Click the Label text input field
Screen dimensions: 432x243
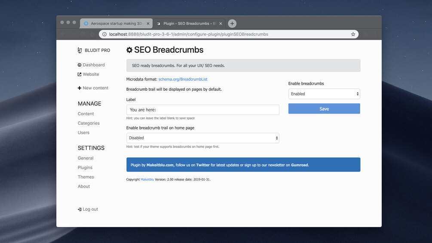point(202,110)
